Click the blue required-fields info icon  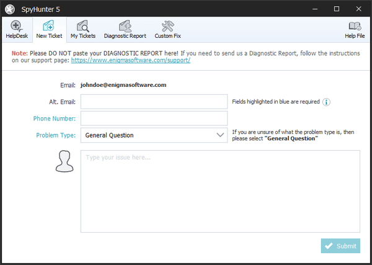326,102
